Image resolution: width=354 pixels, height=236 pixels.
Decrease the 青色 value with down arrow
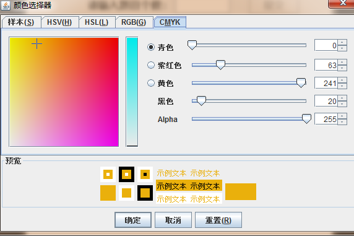pos(342,48)
